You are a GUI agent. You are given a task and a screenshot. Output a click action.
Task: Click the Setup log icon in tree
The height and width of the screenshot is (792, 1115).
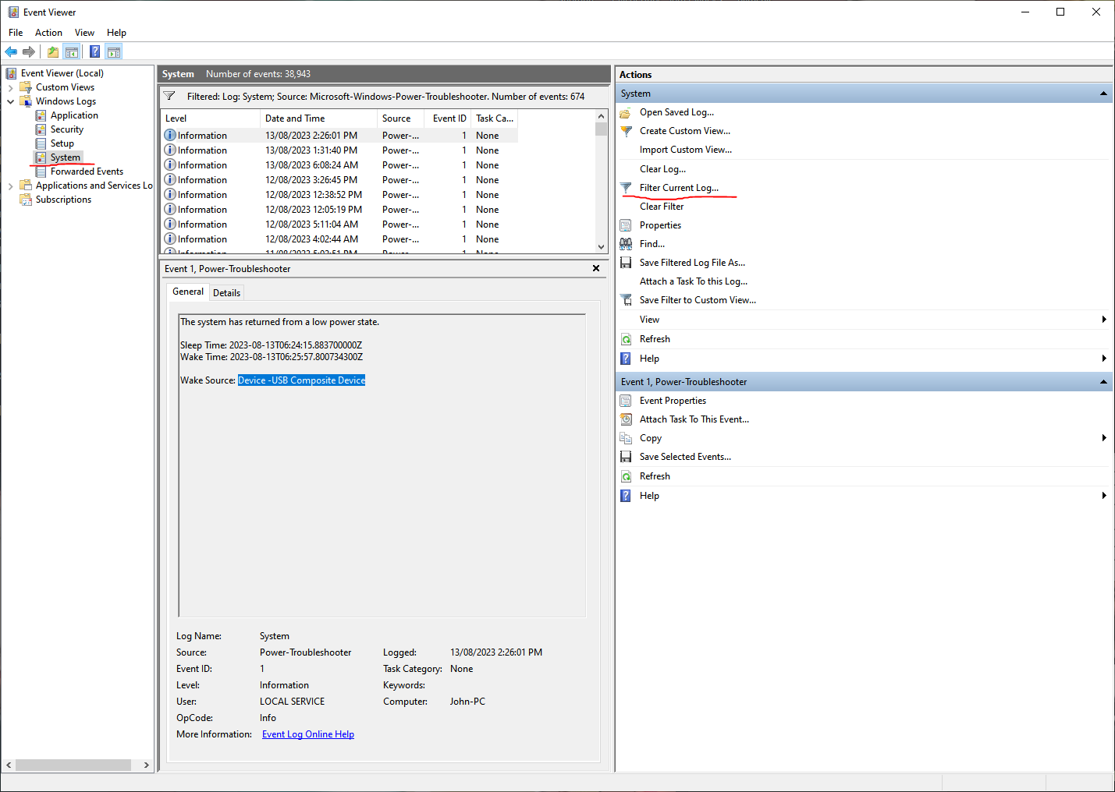[41, 143]
